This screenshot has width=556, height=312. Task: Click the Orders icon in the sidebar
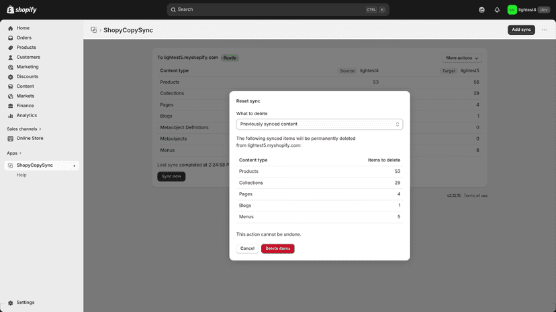point(11,38)
